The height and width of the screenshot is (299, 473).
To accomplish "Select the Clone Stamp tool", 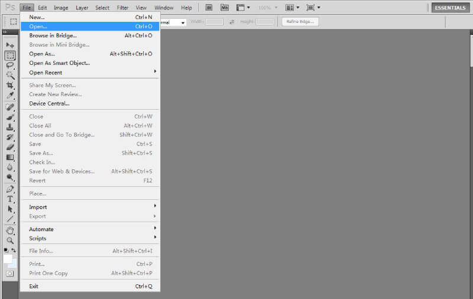I will 10,127.
